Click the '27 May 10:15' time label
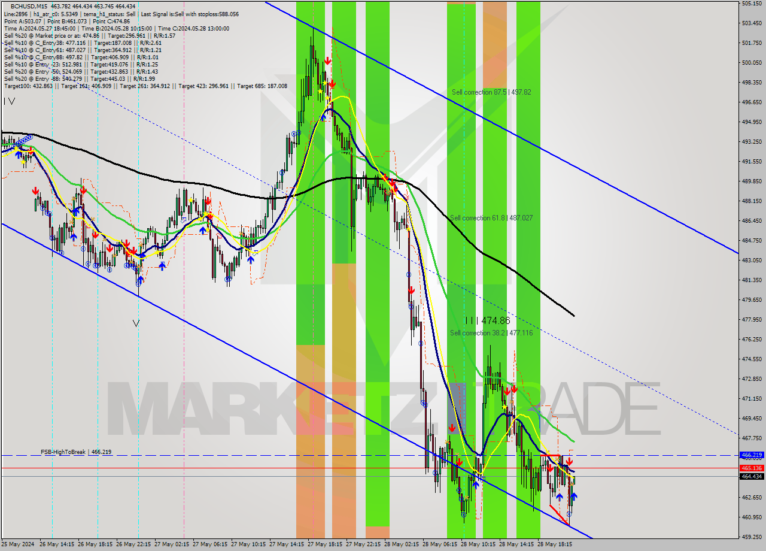766x551 pixels. click(x=248, y=544)
